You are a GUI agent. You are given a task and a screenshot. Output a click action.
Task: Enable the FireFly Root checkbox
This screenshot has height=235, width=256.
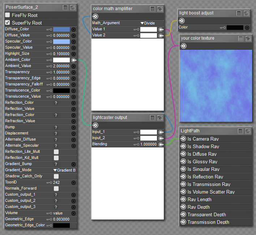tap(8, 15)
